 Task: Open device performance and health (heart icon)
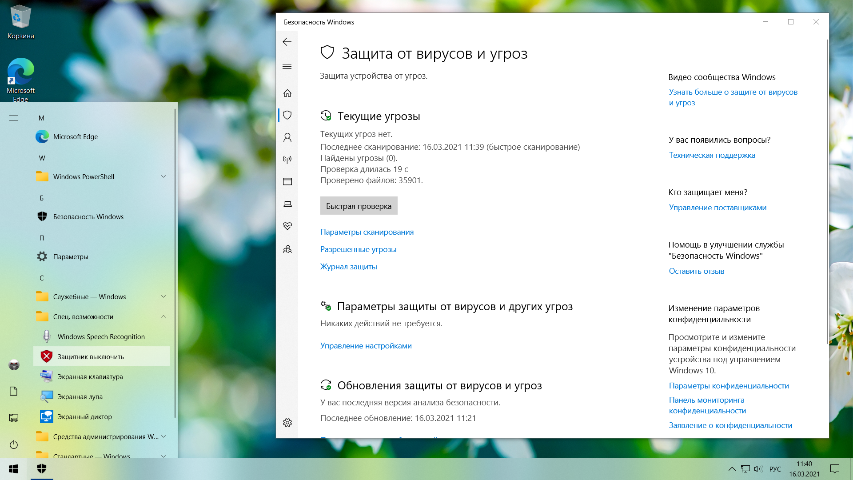point(287,226)
